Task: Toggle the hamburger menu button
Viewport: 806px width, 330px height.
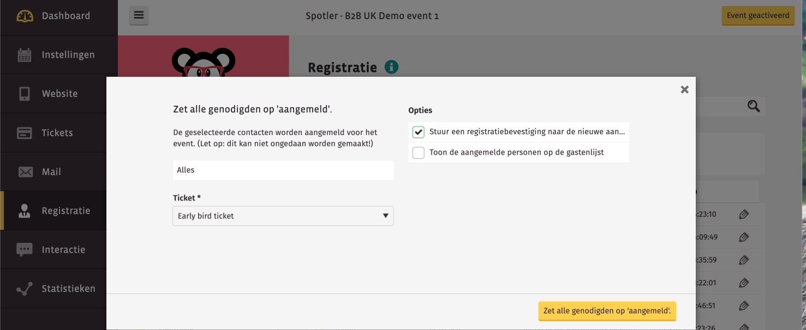Action: click(139, 15)
